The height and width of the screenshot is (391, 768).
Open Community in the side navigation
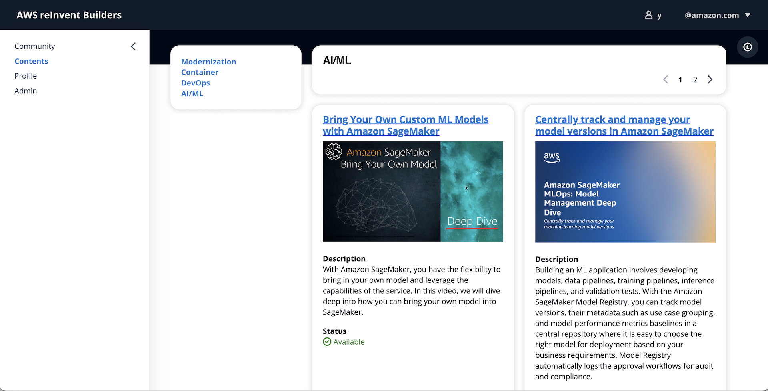pyautogui.click(x=35, y=46)
